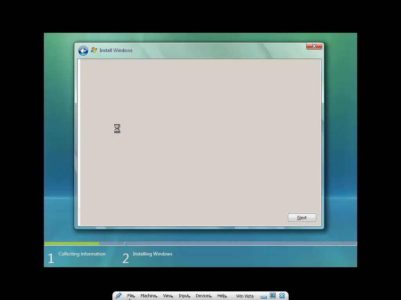Open the Help menu

[222, 296]
